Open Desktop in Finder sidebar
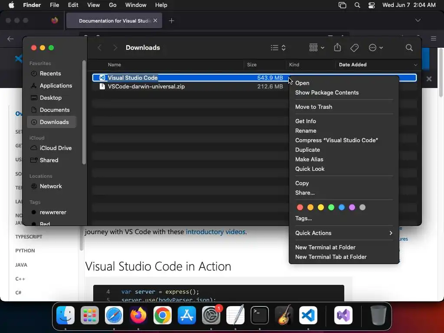Screen dimensions: 444x333 point(50,98)
